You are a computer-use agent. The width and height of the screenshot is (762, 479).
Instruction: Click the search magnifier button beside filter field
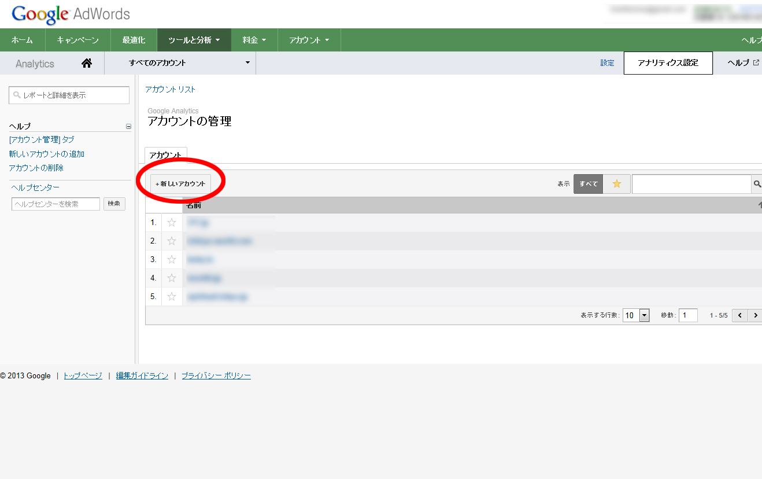coord(757,184)
